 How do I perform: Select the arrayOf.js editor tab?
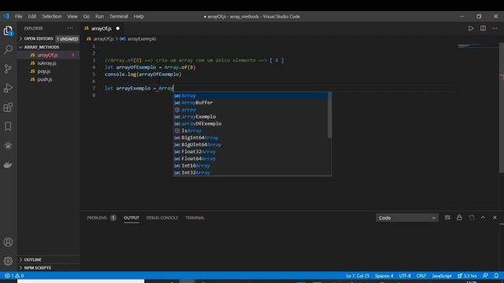click(102, 28)
